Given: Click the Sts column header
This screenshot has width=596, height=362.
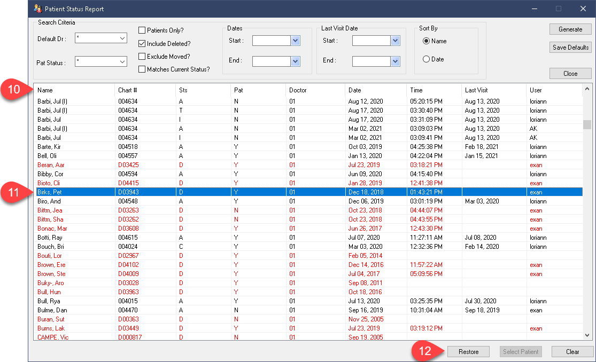Looking at the screenshot, I should (x=203, y=90).
